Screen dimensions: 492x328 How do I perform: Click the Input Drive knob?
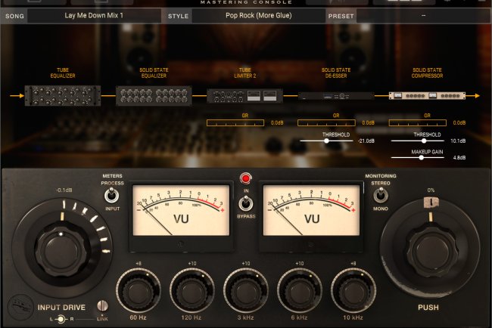point(61,251)
